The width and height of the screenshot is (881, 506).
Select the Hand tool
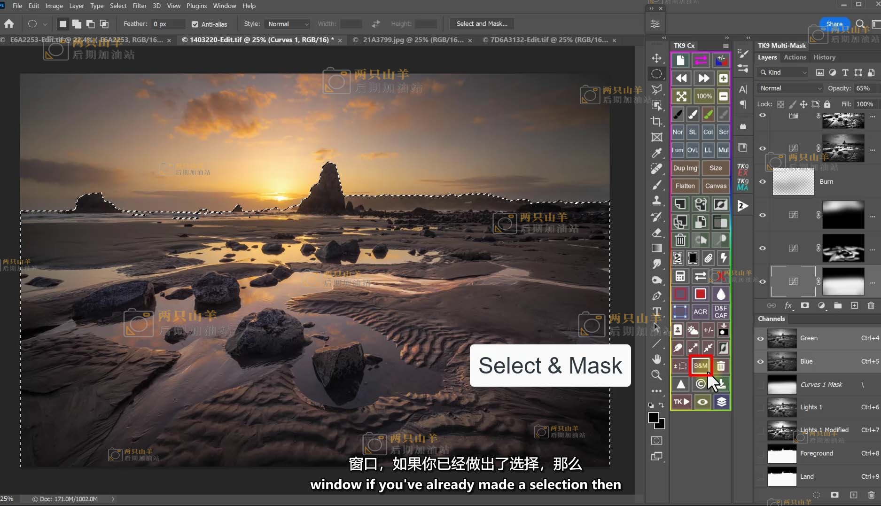pyautogui.click(x=656, y=359)
